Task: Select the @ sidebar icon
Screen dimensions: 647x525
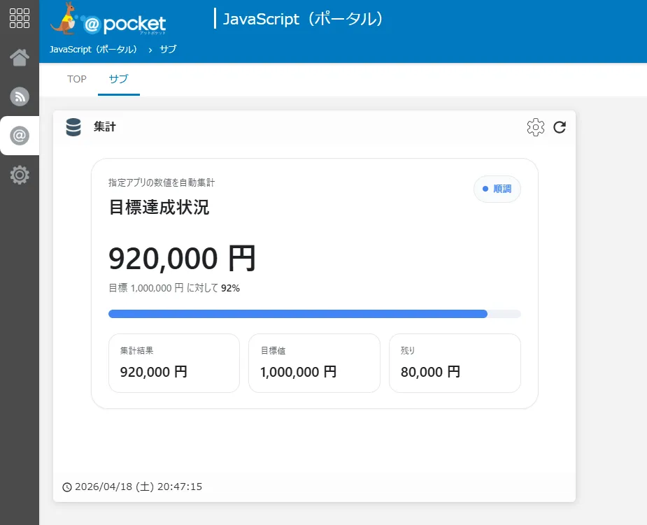Action: click(20, 136)
